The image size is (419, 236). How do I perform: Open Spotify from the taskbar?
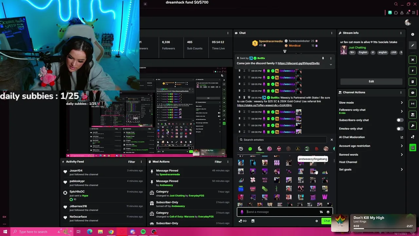point(143,232)
